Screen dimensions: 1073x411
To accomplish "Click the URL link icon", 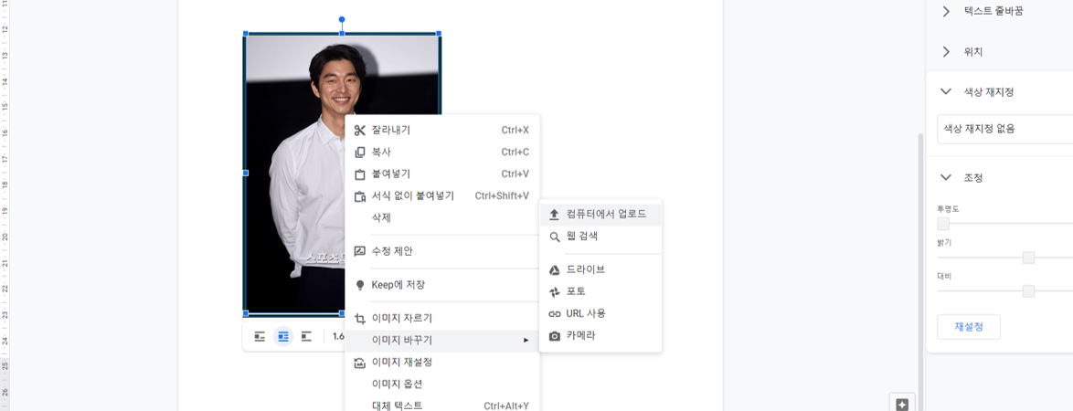I will point(554,314).
